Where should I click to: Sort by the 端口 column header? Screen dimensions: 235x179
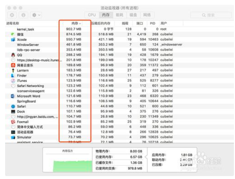(139, 23)
